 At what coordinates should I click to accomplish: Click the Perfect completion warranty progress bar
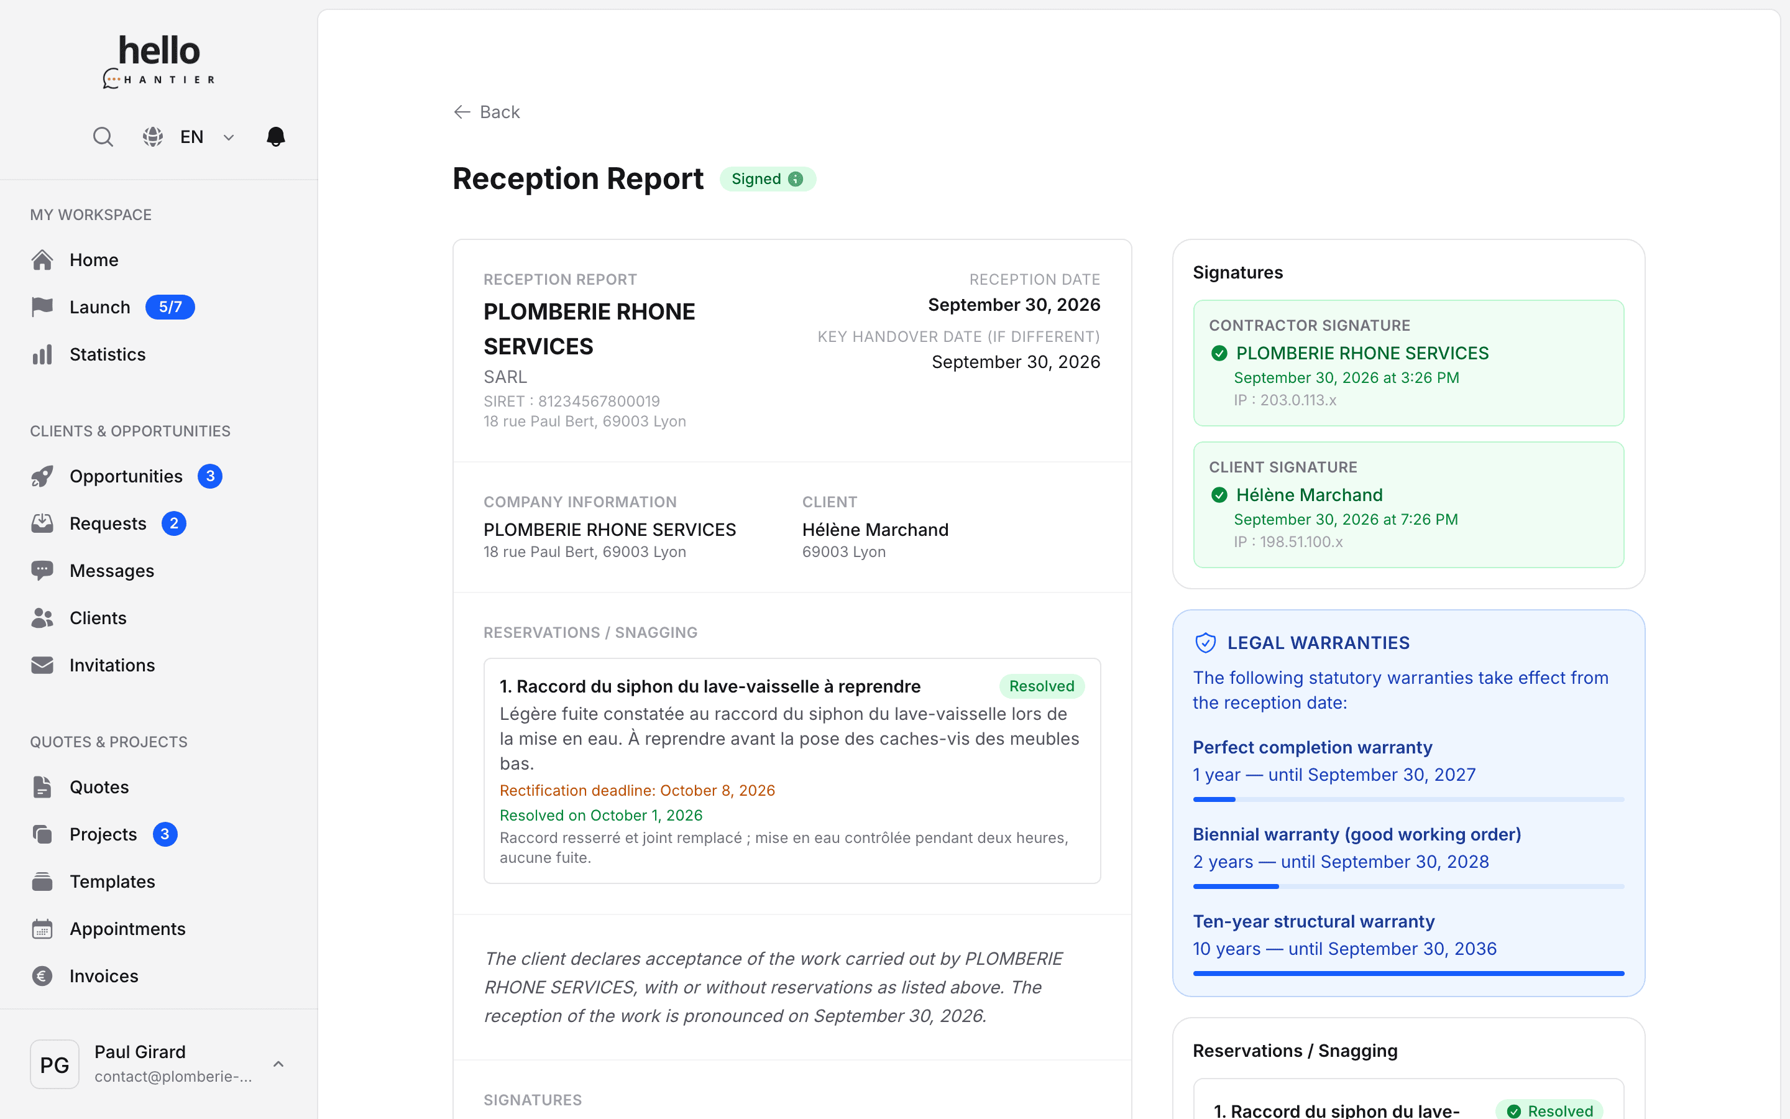click(1408, 799)
